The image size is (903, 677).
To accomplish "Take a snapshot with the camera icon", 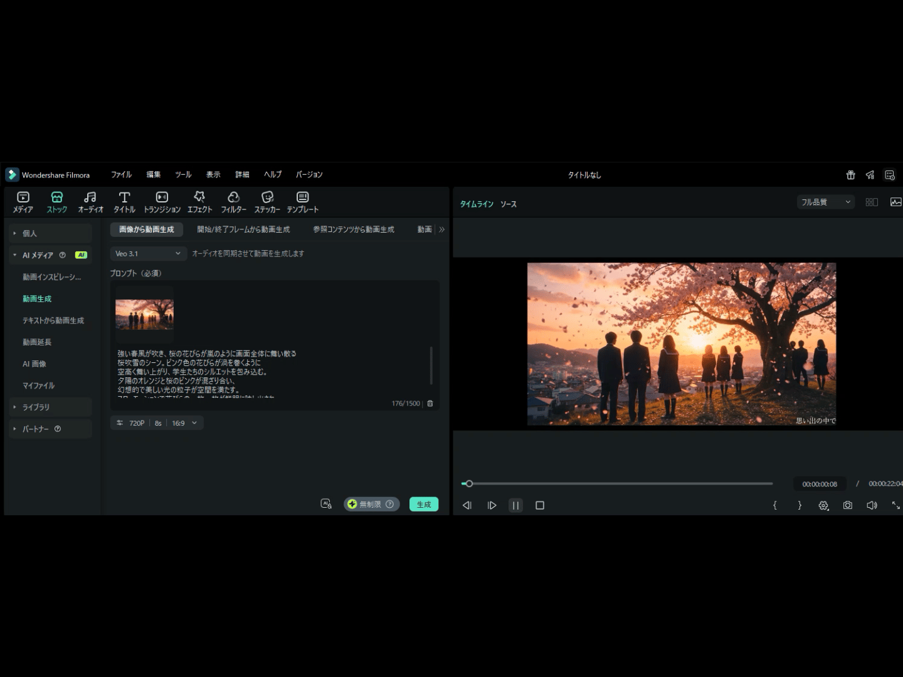I will pyautogui.click(x=848, y=505).
